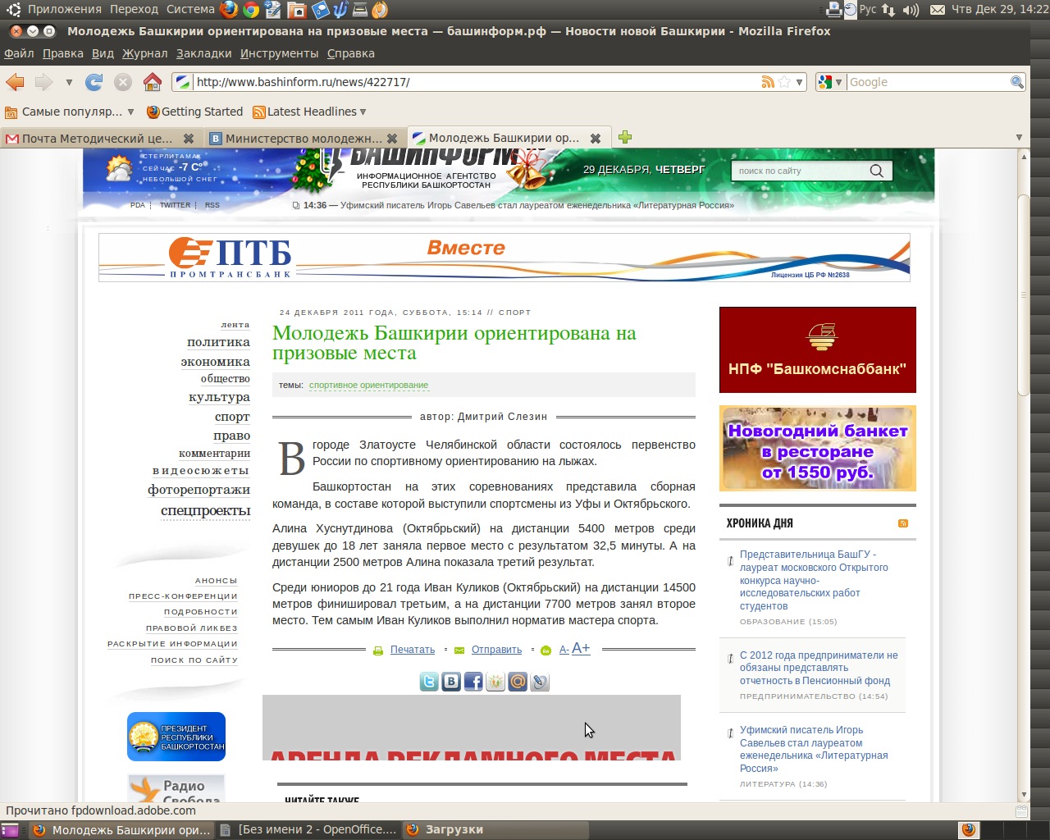Share article via Facebook icon
This screenshot has width=1050, height=840.
click(x=473, y=682)
